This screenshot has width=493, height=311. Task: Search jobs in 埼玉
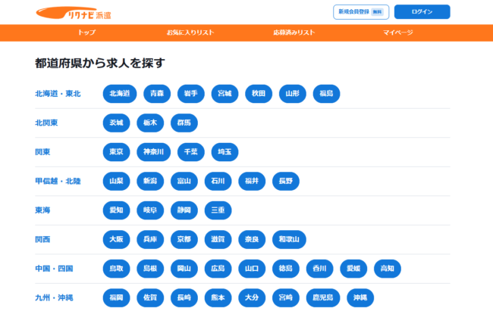click(x=225, y=152)
